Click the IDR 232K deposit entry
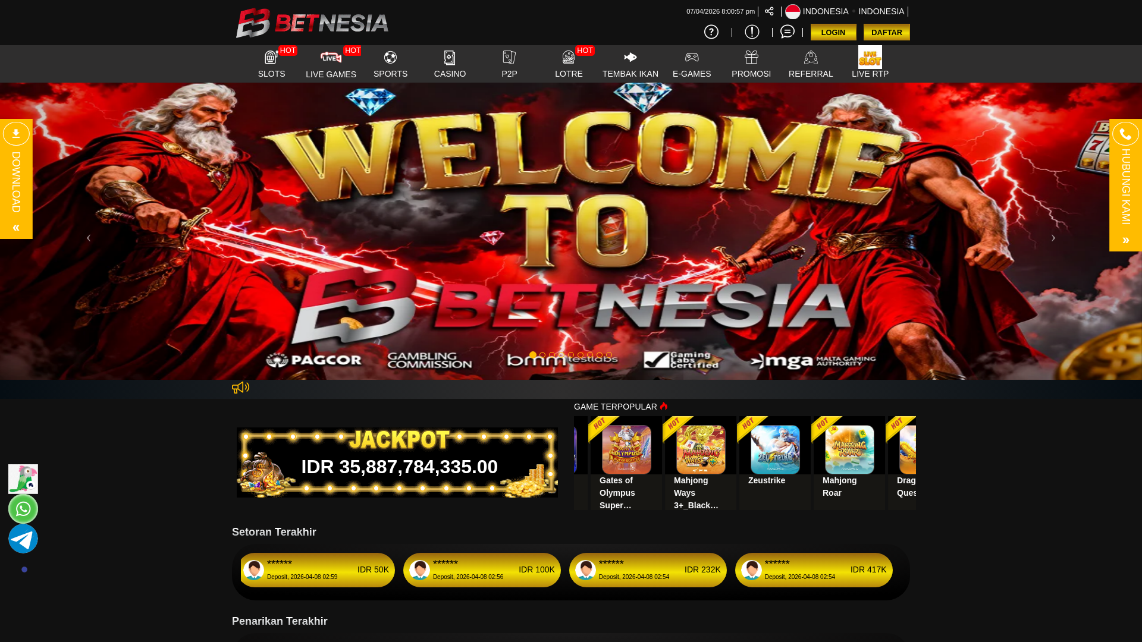 (x=648, y=570)
